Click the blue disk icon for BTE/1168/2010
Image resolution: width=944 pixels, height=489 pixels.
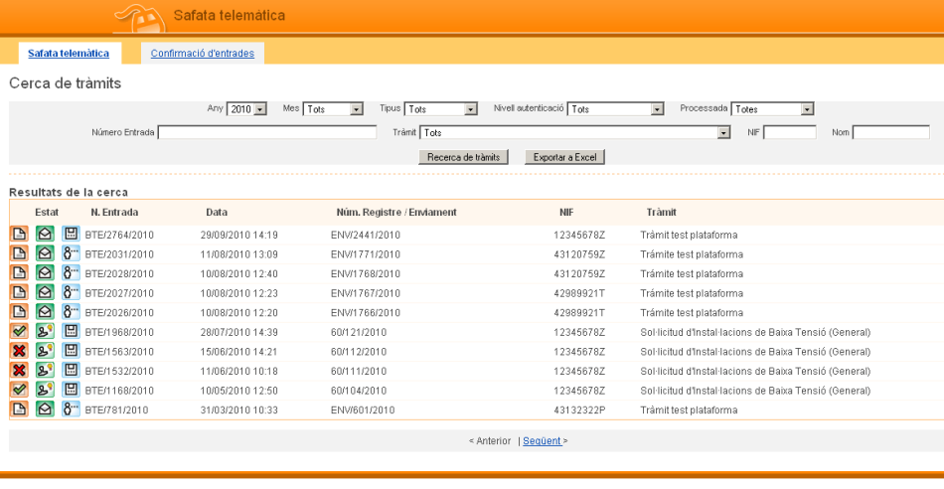(71, 390)
